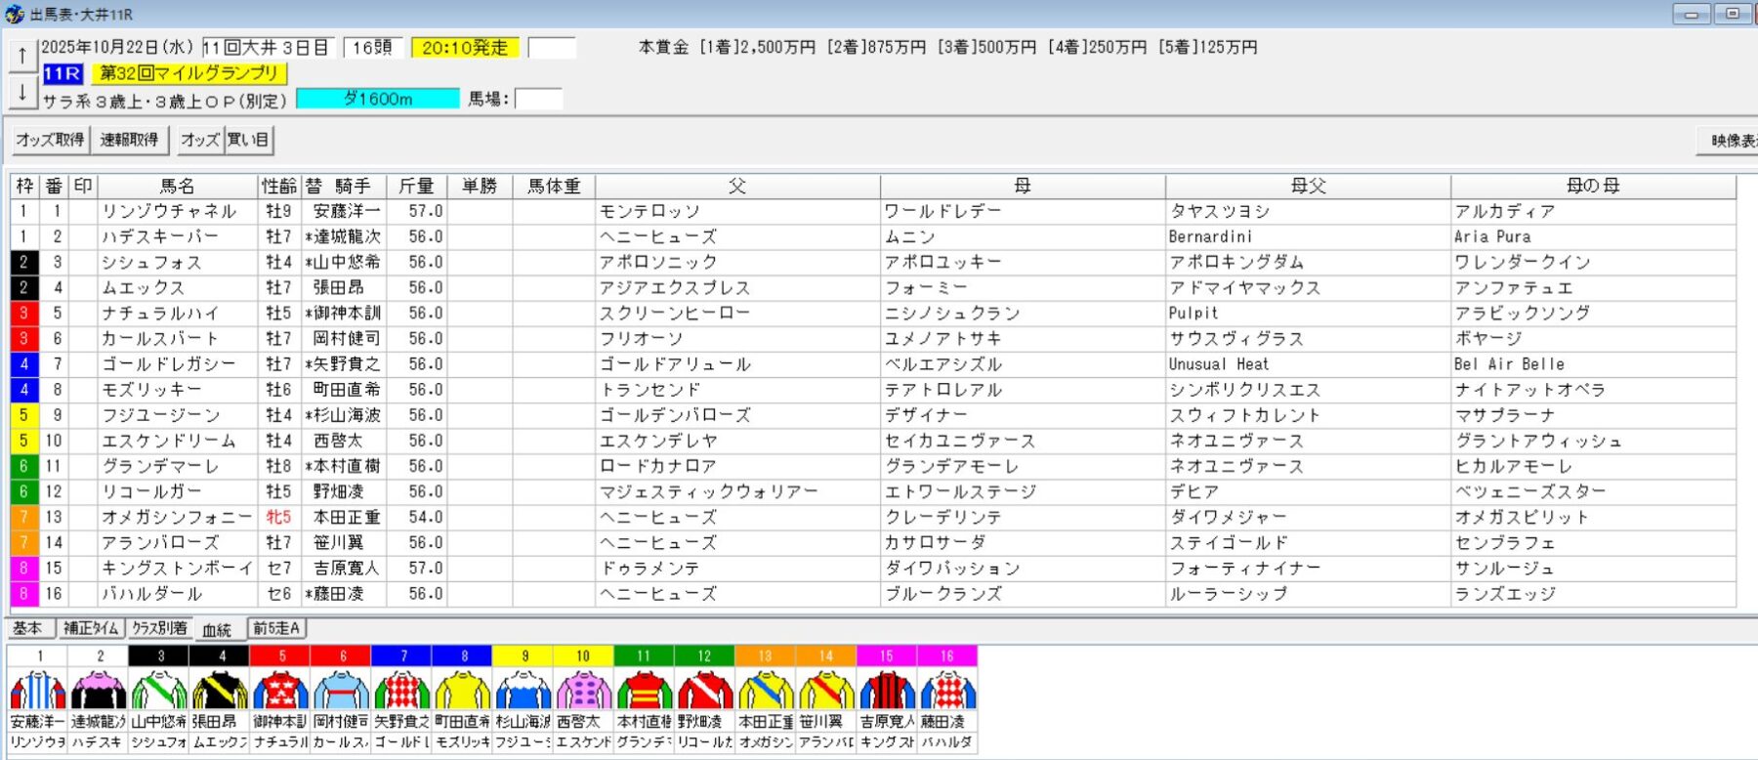
Task: Click the 馬場 input field
Action: click(x=538, y=99)
